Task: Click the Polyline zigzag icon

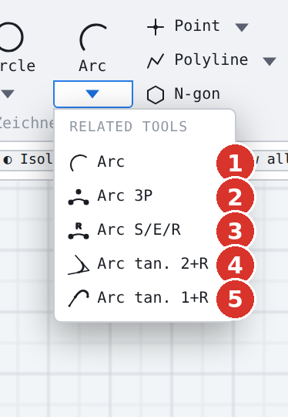Action: pos(156,61)
